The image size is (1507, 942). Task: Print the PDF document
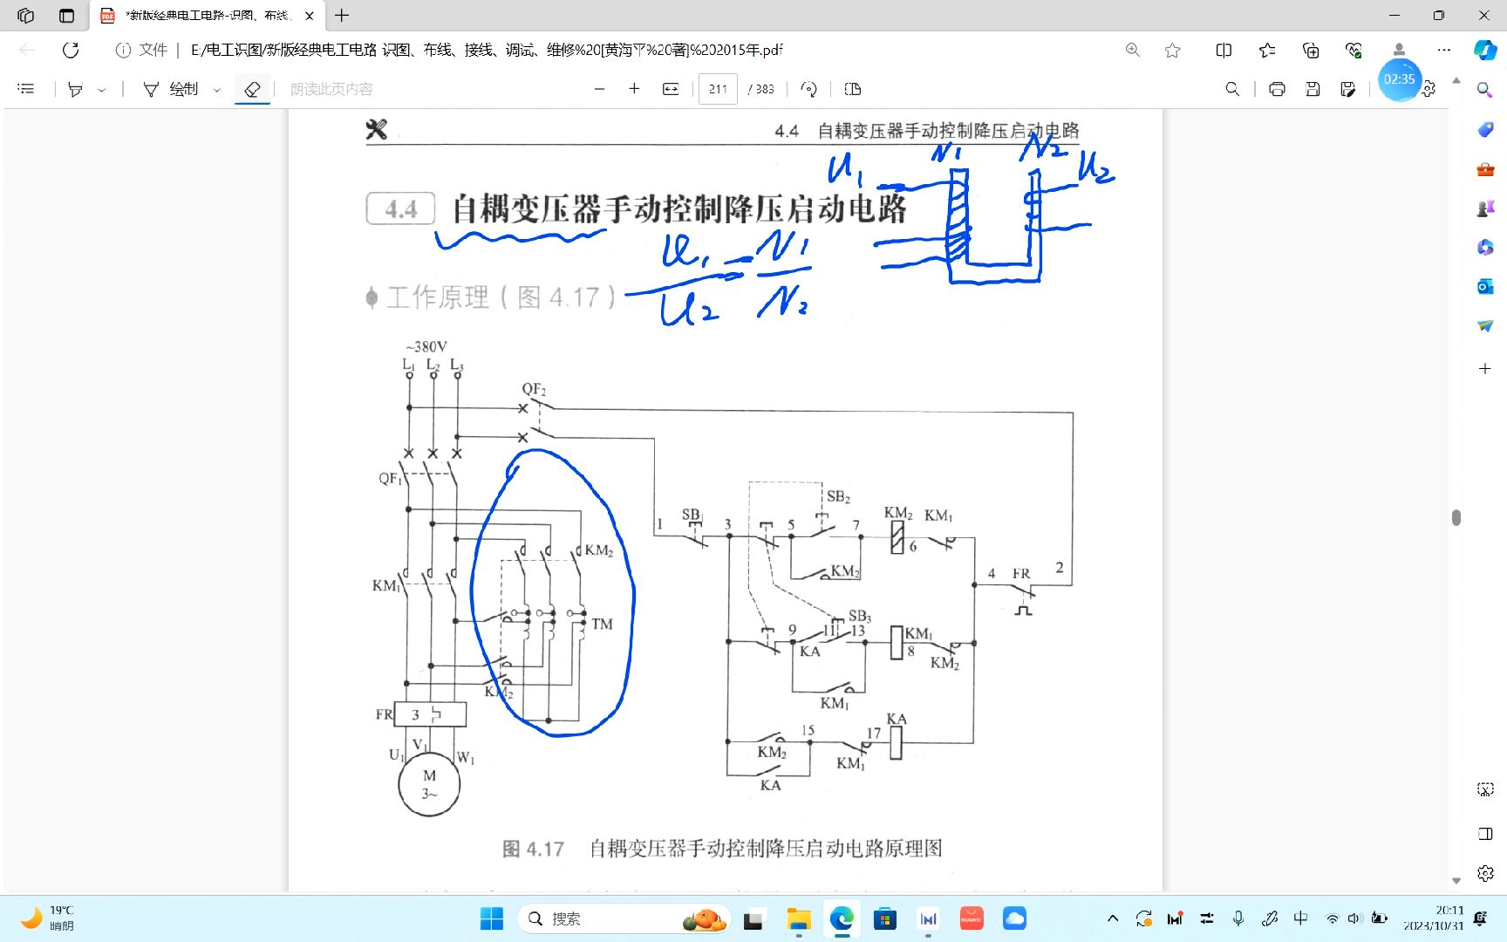click(1277, 88)
